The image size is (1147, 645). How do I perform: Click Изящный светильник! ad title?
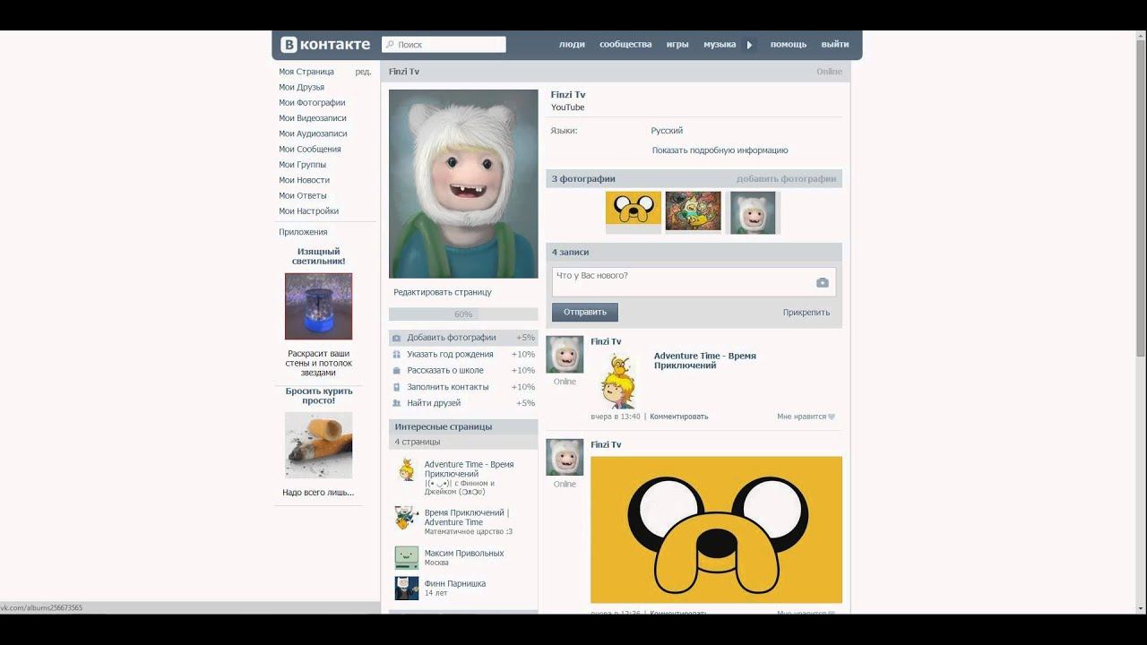(x=318, y=256)
